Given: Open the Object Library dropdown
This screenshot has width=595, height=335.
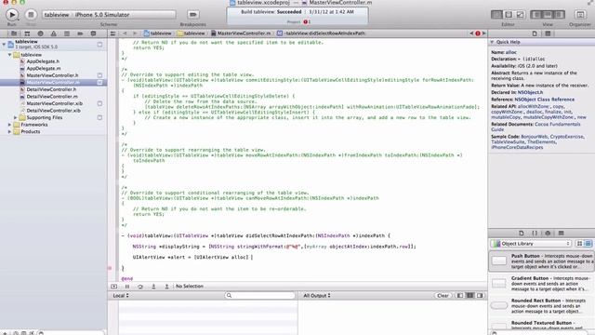Looking at the screenshot, I should (531, 244).
